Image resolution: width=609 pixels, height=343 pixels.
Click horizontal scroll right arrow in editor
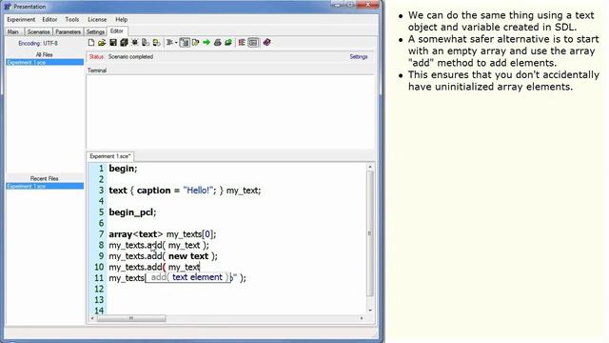[x=362, y=318]
